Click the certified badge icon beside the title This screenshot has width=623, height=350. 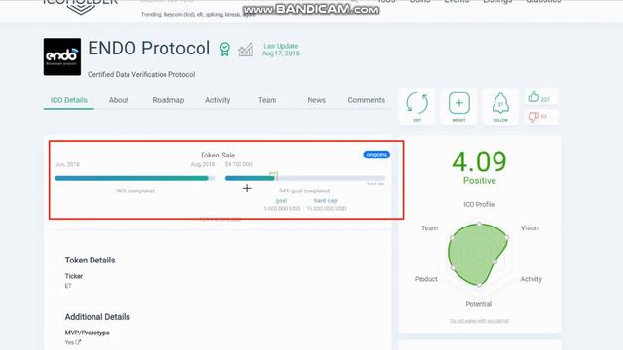point(225,50)
